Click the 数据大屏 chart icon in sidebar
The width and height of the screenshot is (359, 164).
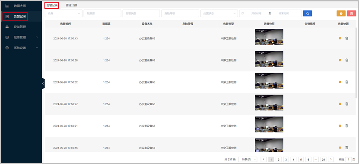click(x=7, y=6)
